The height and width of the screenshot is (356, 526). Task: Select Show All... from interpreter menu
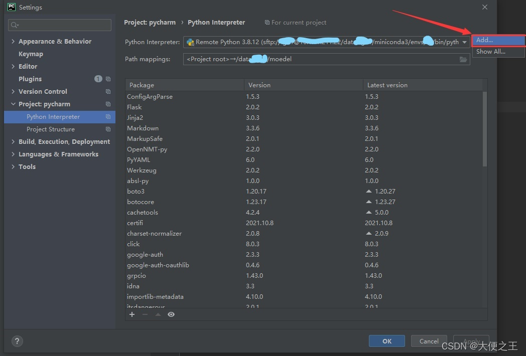pyautogui.click(x=498, y=52)
